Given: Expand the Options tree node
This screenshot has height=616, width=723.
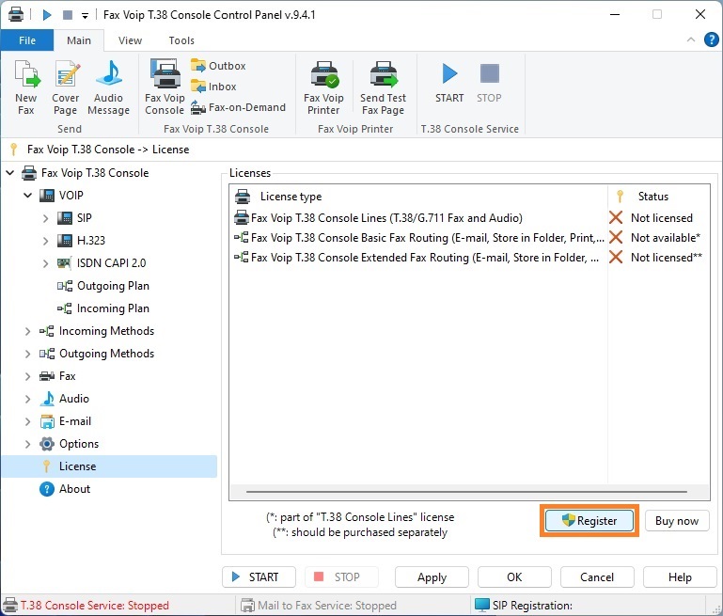Looking at the screenshot, I should pos(27,444).
